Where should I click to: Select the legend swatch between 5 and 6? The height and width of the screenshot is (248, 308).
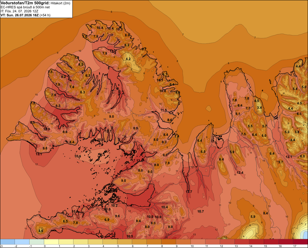click(x=124, y=242)
